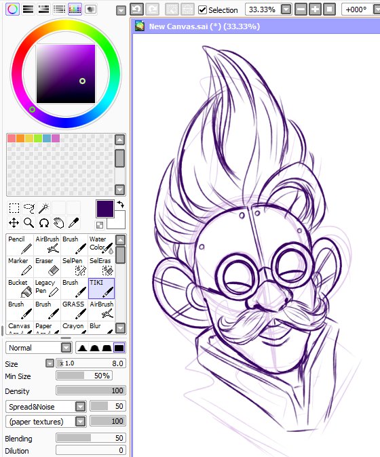Image resolution: width=380 pixels, height=457 pixels.
Task: Open the zoom percentage dropdown
Action: pos(286,9)
